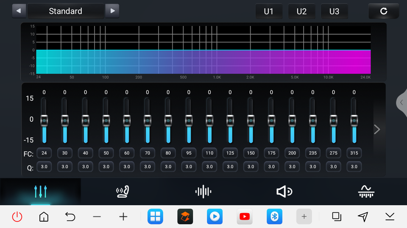
Task: Click the 24 Hz band gain slider
Action: (44, 120)
